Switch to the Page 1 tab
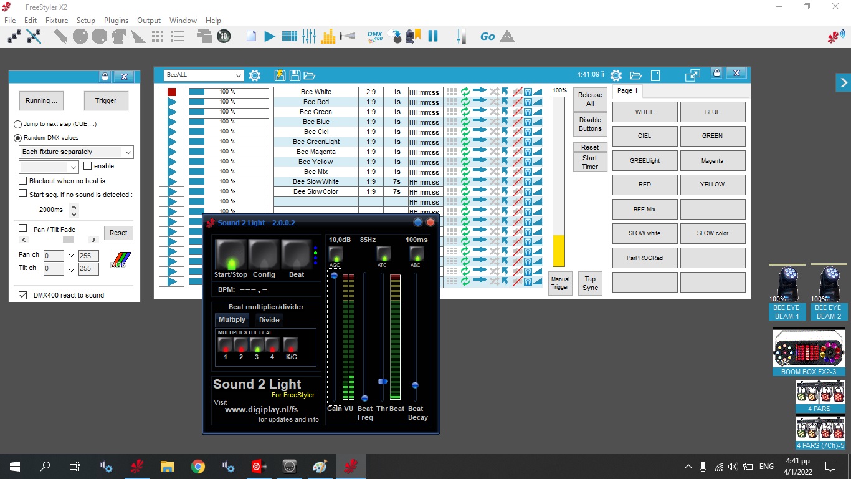This screenshot has width=851, height=479. coord(627,91)
